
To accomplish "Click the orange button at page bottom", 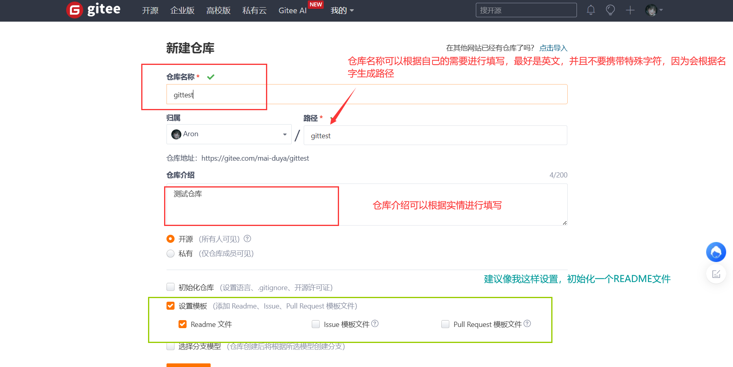I will click(x=189, y=365).
